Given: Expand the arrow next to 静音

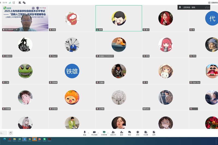Looking at the screenshot, I should tap(89, 133).
